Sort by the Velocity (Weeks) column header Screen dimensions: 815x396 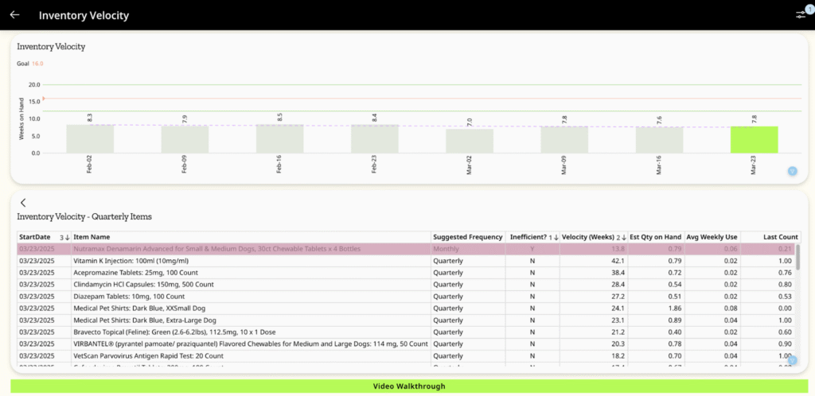point(588,237)
